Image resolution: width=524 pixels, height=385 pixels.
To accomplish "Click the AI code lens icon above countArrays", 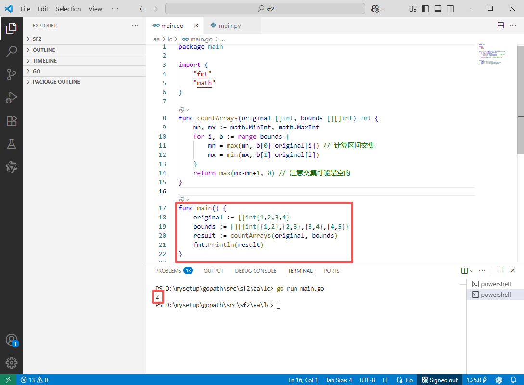I will [x=181, y=110].
